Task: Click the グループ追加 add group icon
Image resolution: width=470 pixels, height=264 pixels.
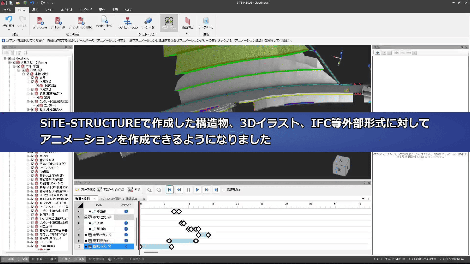Action: pos(77,190)
